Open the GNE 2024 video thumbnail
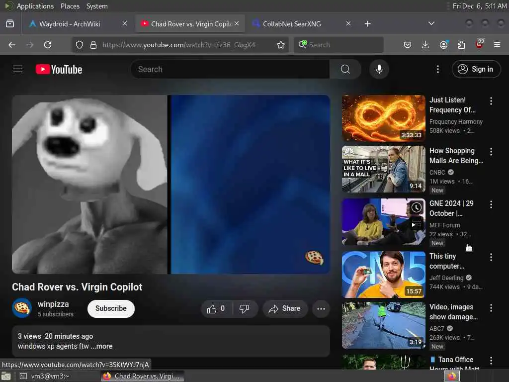509x382 pixels. pos(383,221)
